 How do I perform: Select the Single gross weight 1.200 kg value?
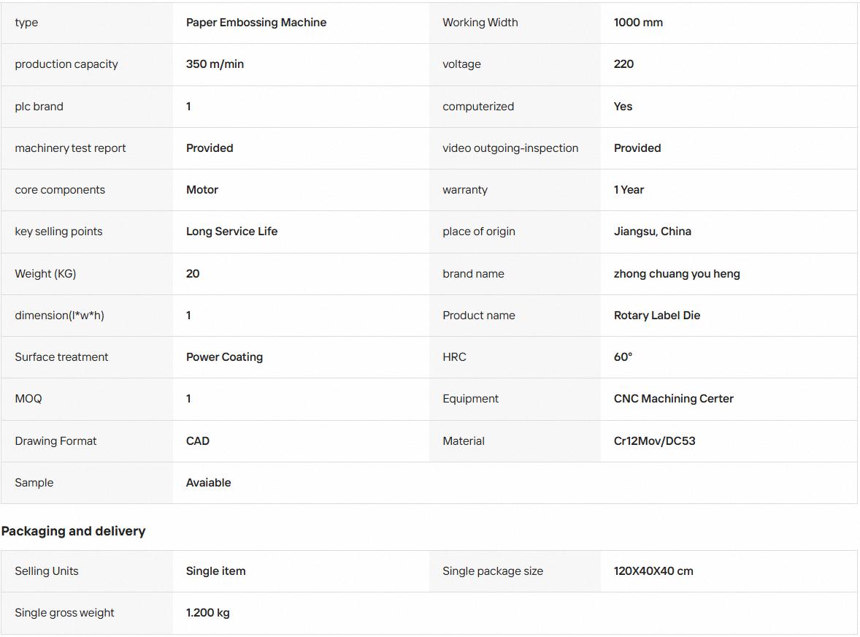click(208, 613)
